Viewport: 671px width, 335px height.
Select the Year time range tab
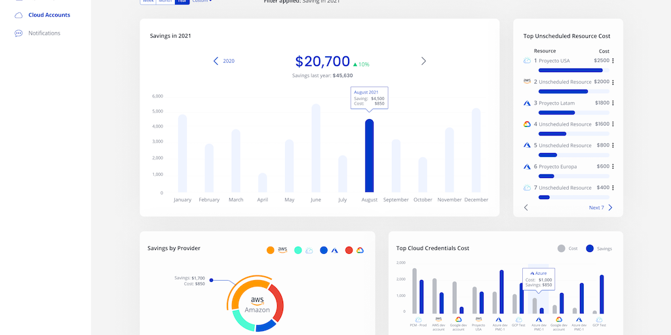tap(182, 1)
